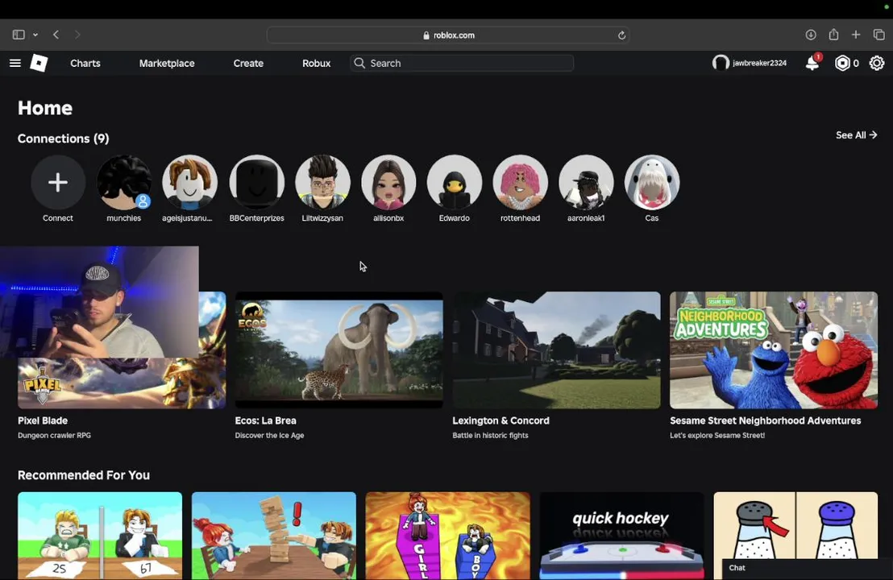Open Safari downloads icon
Viewport: 893px width, 580px height.
coord(811,35)
